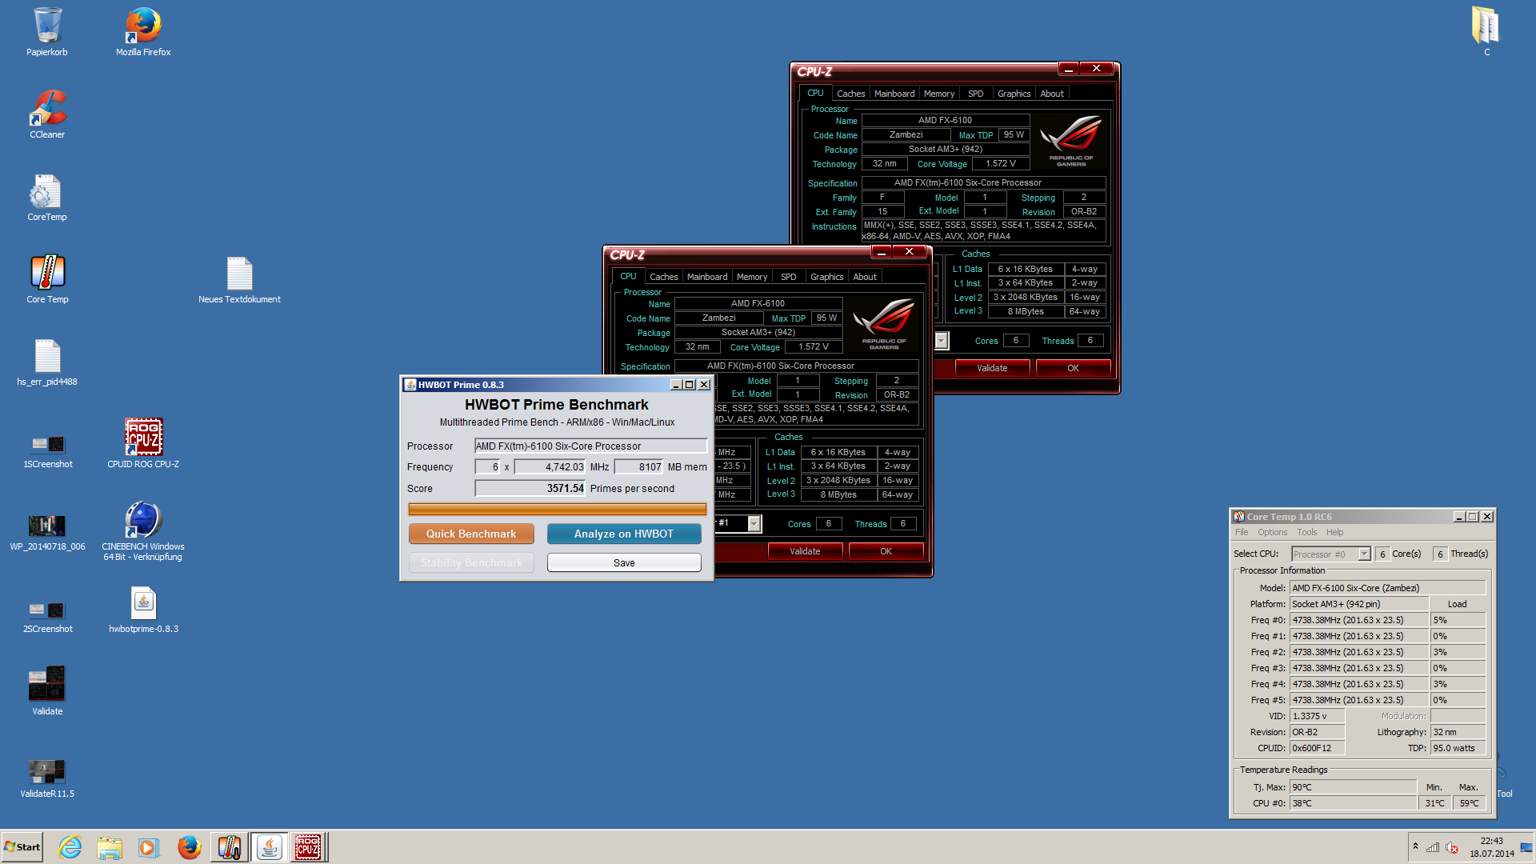Open Core Temp Tools menu
Screen dimensions: 1536x864
pyautogui.click(x=1307, y=532)
